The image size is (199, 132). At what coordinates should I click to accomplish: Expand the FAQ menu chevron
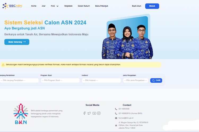pyautogui.click(x=58, y=6)
